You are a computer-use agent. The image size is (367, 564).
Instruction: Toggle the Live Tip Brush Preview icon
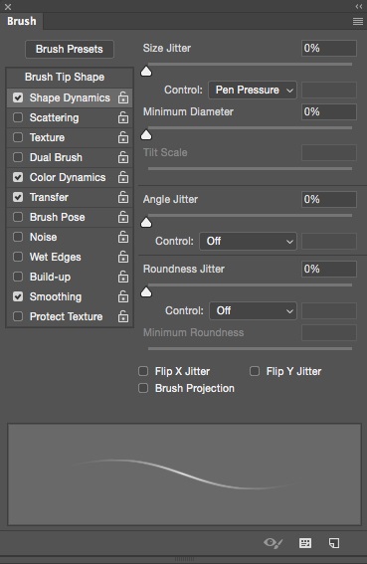274,543
